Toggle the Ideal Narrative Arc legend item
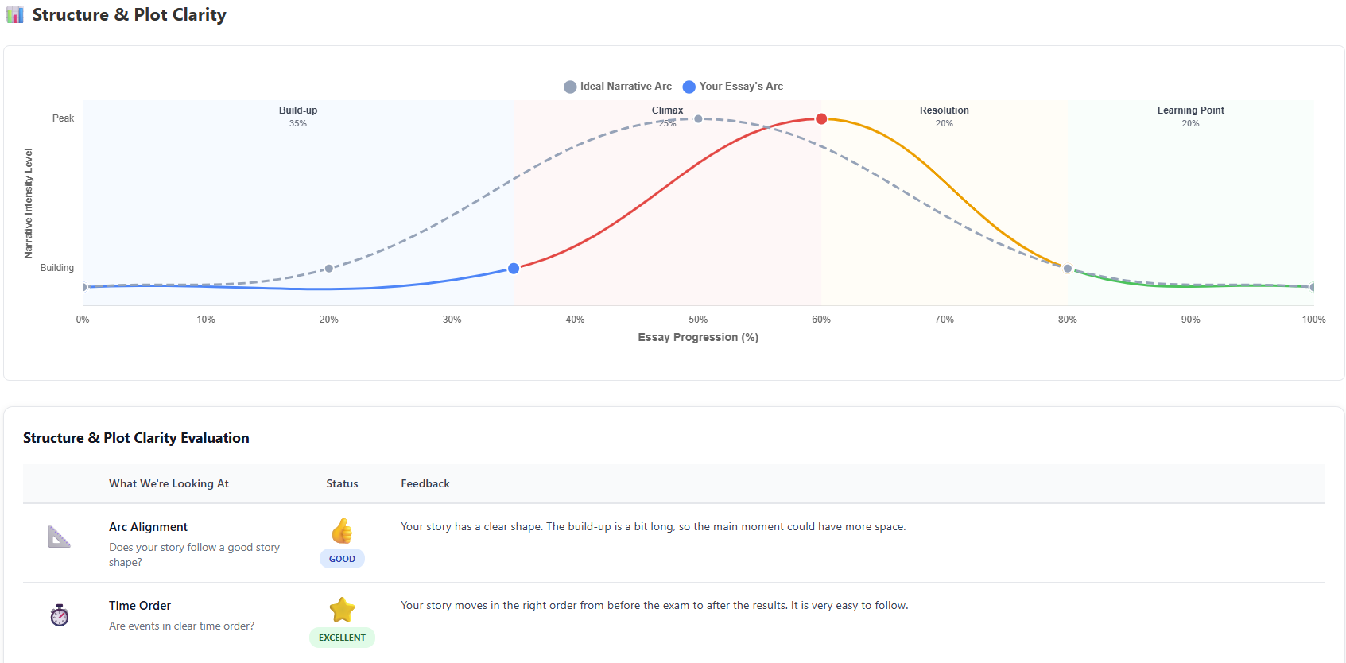Viewport: 1346px width, 663px height. (618, 87)
